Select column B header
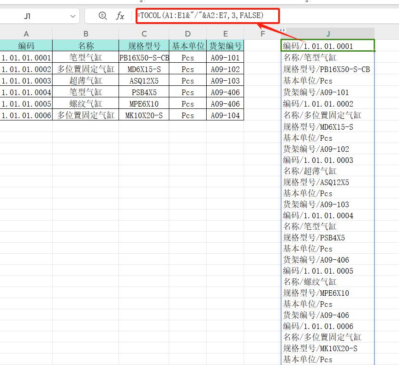 click(x=86, y=34)
